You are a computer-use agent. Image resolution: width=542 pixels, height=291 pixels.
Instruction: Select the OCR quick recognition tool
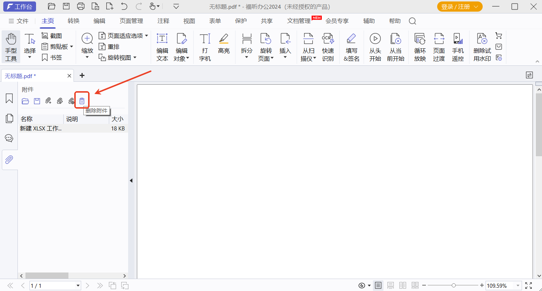(328, 47)
